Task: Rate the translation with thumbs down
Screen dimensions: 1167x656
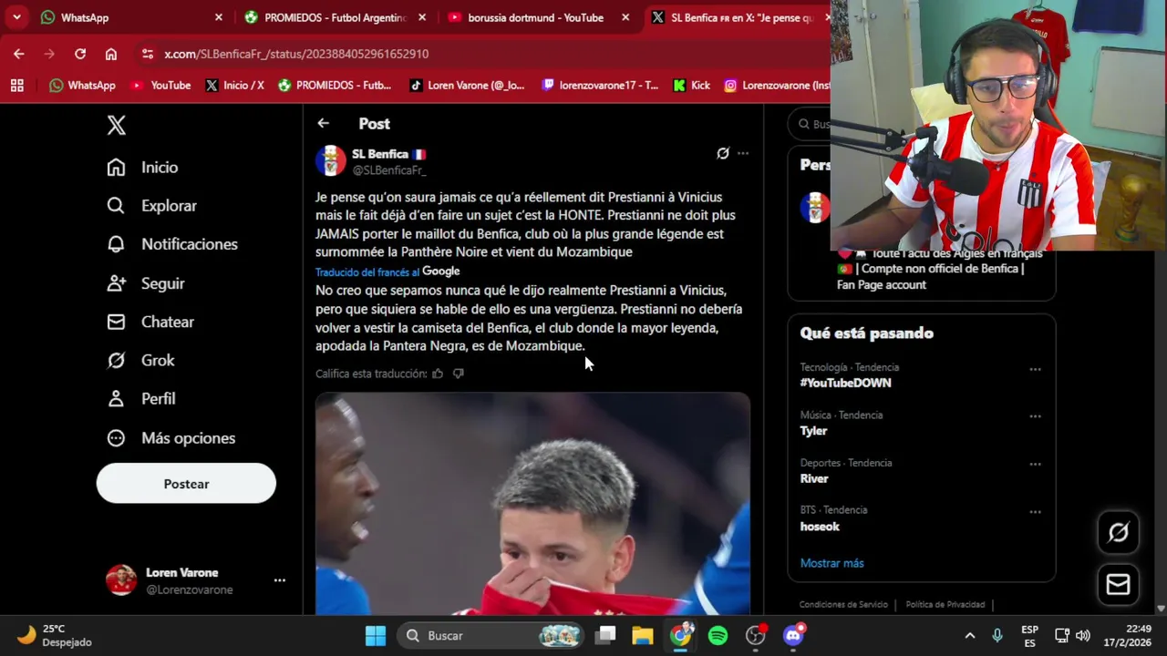Action: point(459,374)
